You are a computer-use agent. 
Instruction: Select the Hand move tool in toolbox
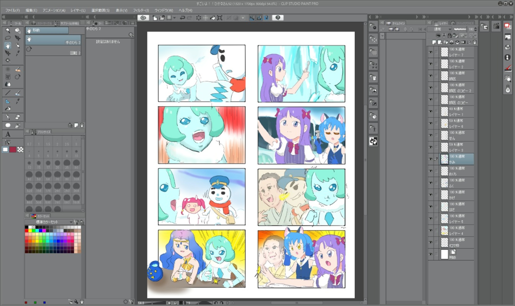pos(8,45)
